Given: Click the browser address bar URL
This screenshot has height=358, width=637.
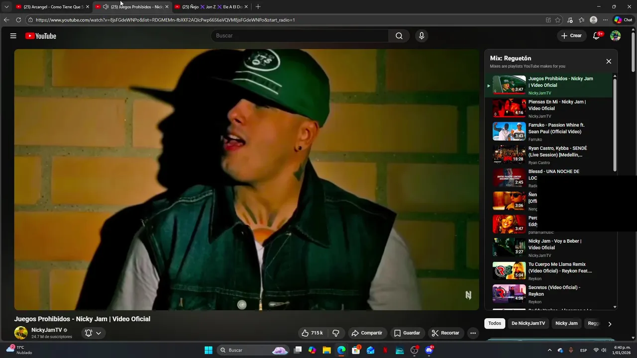Looking at the screenshot, I should coord(165,20).
